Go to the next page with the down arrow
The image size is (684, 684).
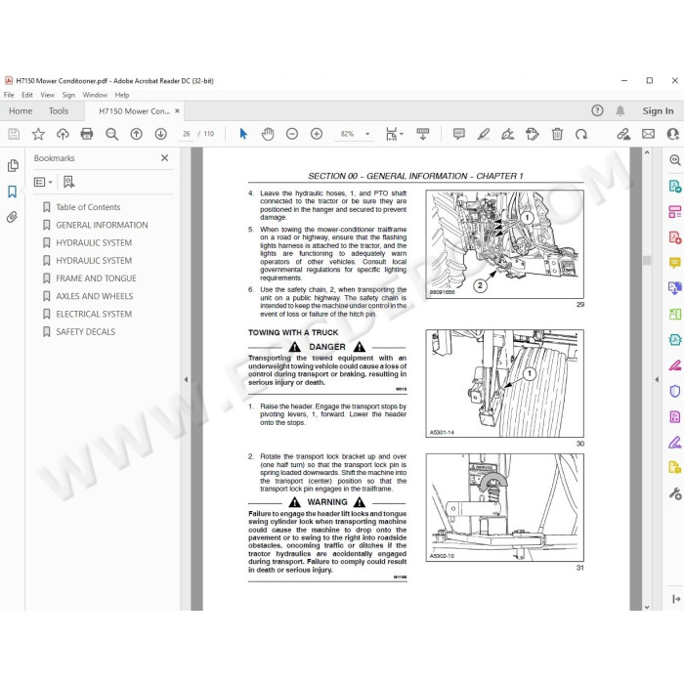160,134
